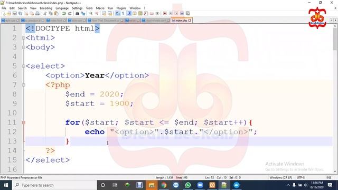This screenshot has width=338, height=190.
Task: Open the Encoding menu
Action: pyautogui.click(x=46, y=8)
